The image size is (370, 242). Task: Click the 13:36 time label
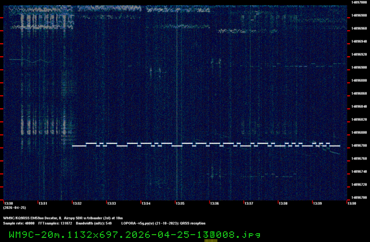click(214, 203)
